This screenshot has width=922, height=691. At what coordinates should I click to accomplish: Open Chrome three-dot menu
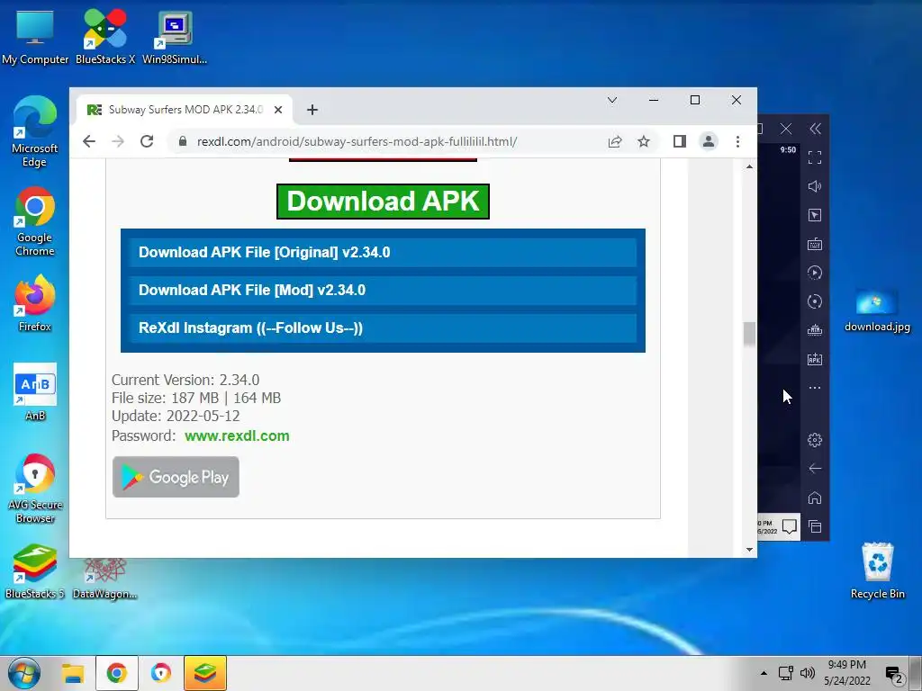click(x=737, y=141)
